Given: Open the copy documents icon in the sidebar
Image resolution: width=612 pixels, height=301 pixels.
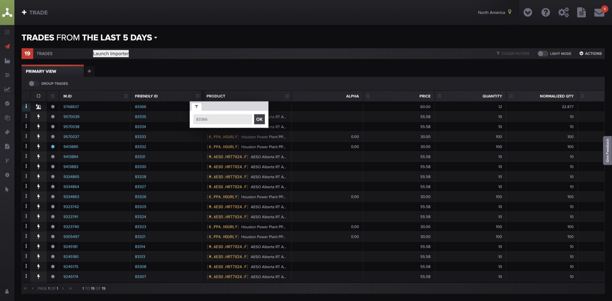Looking at the screenshot, I should [7, 118].
